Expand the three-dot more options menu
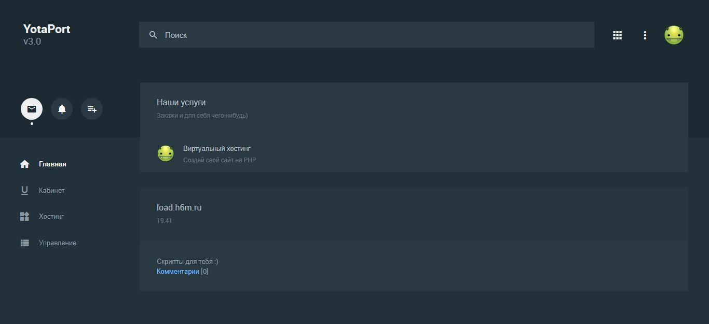Screen dimensions: 709x324 (645, 35)
